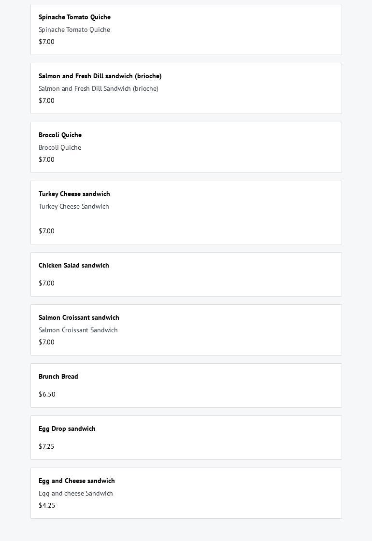Select the Egg Drop sandwich title
Screen dimensions: 372x541
67,428
